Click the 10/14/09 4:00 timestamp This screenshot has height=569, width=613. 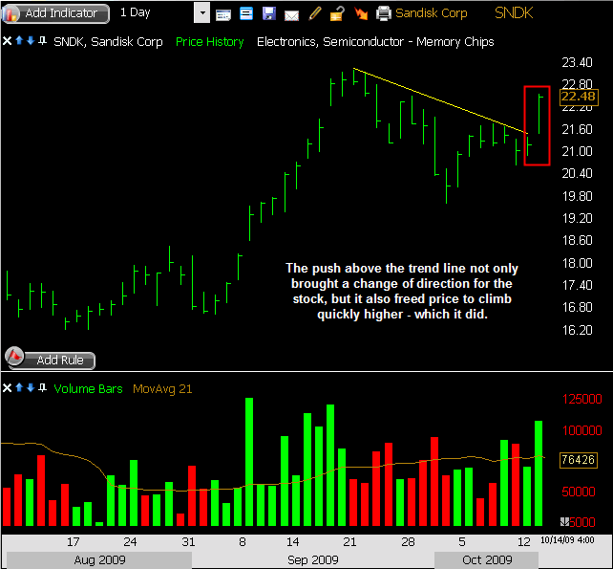point(567,540)
